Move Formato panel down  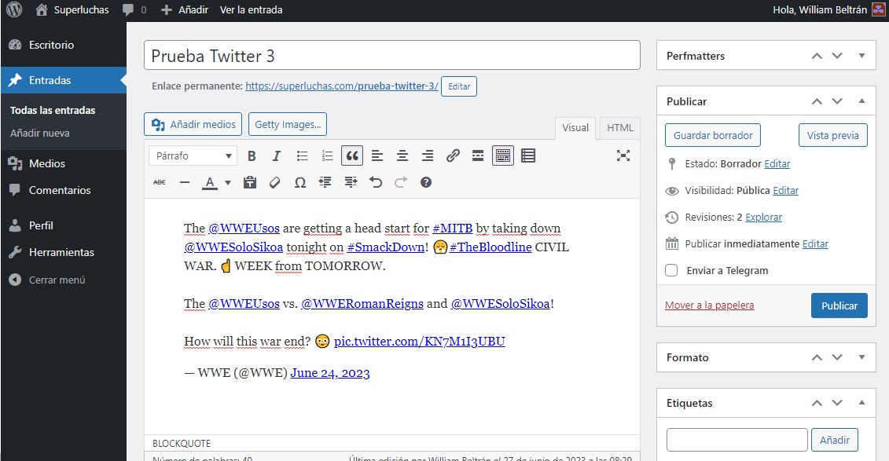tap(837, 357)
